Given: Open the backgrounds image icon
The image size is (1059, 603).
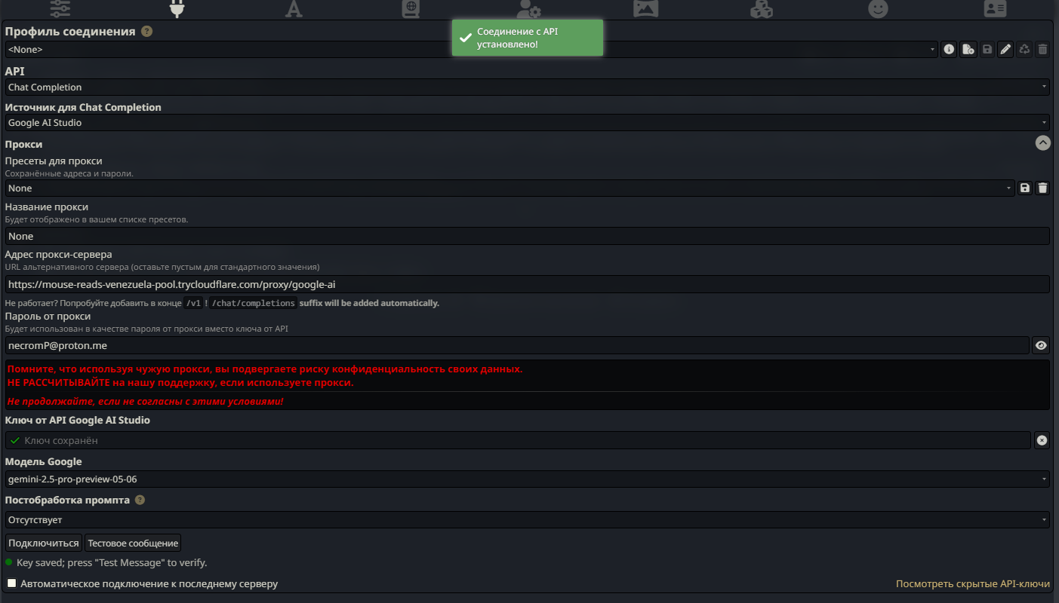Looking at the screenshot, I should point(645,8).
